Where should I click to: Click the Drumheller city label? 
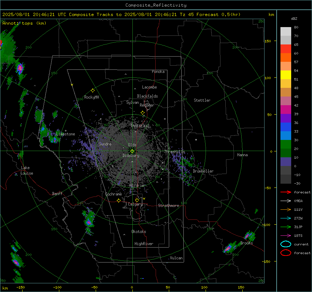[x=203, y=171]
